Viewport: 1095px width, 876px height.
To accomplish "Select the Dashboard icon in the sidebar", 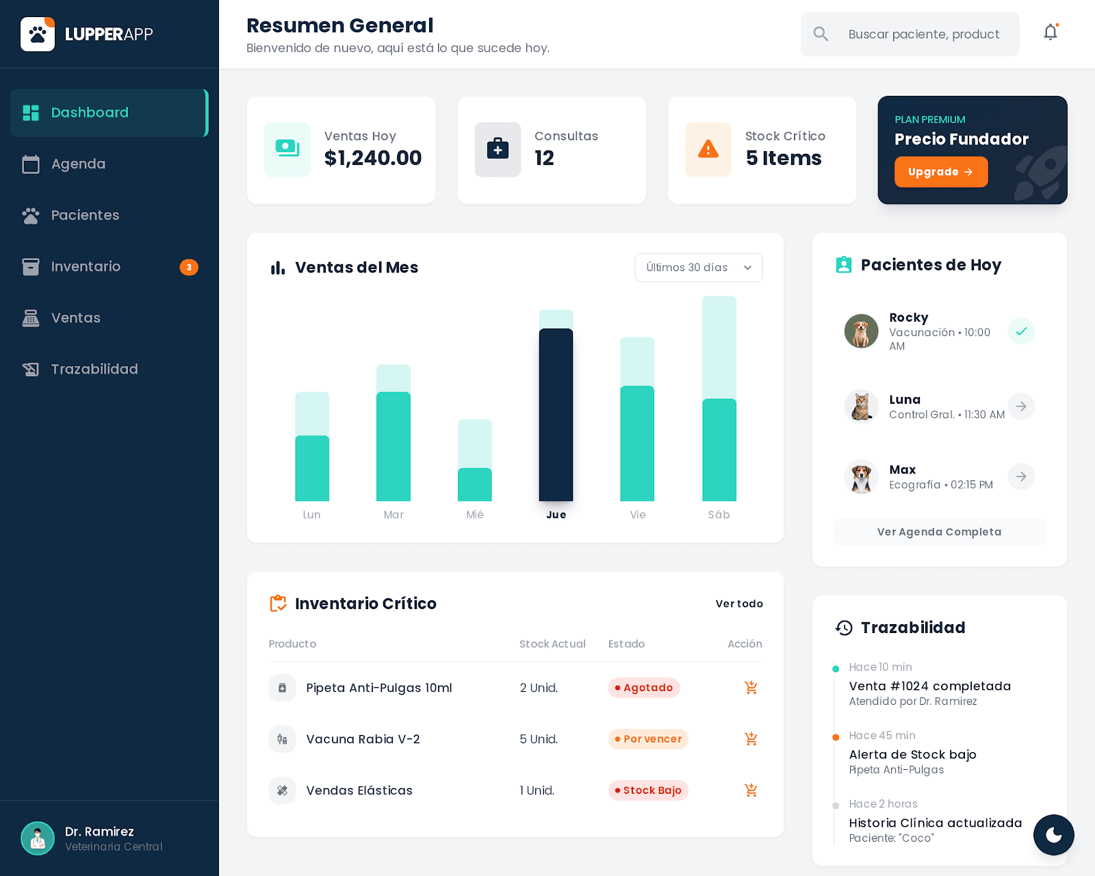I will click(x=31, y=112).
